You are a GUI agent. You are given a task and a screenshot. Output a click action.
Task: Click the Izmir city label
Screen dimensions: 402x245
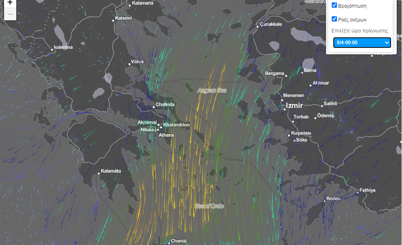[x=294, y=105]
